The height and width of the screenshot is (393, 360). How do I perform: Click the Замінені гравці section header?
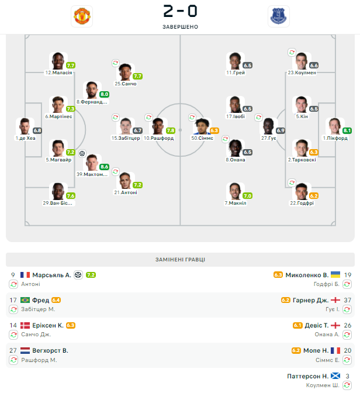click(180, 260)
